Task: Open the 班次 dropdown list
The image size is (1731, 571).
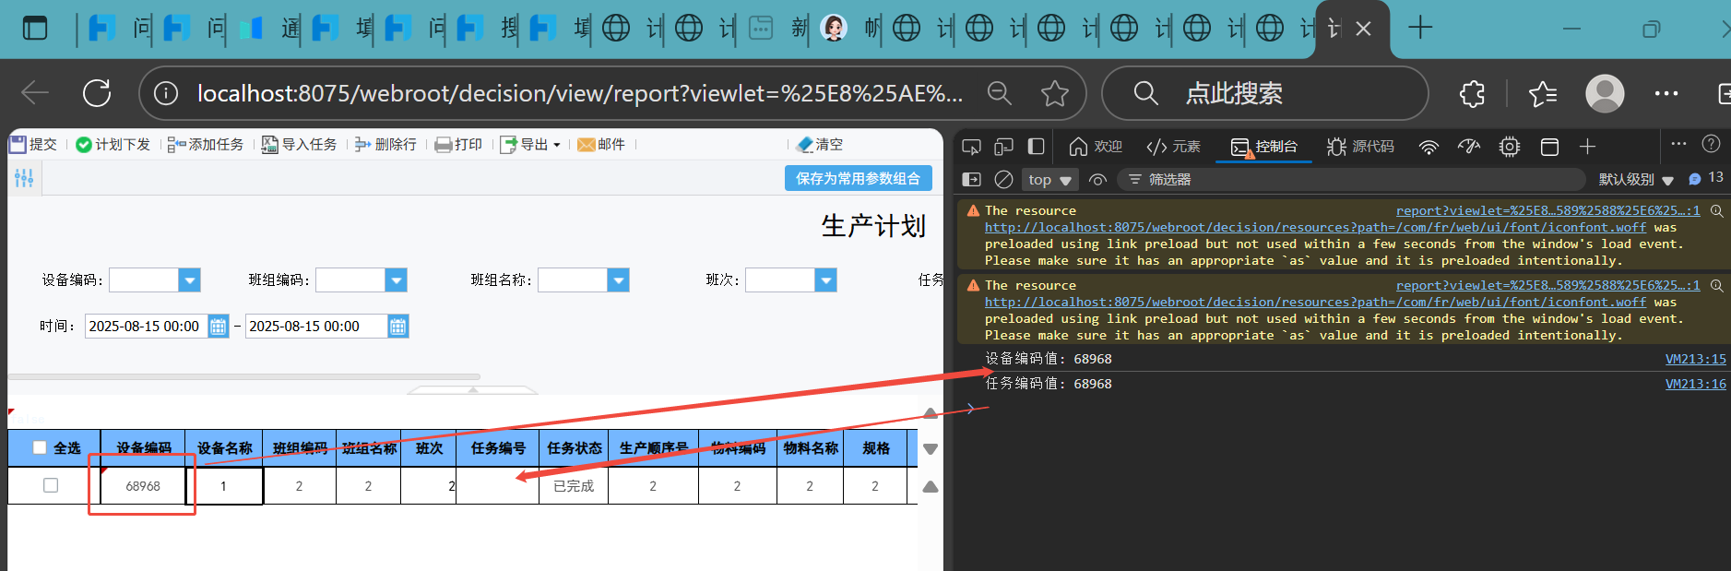Action: (x=825, y=280)
